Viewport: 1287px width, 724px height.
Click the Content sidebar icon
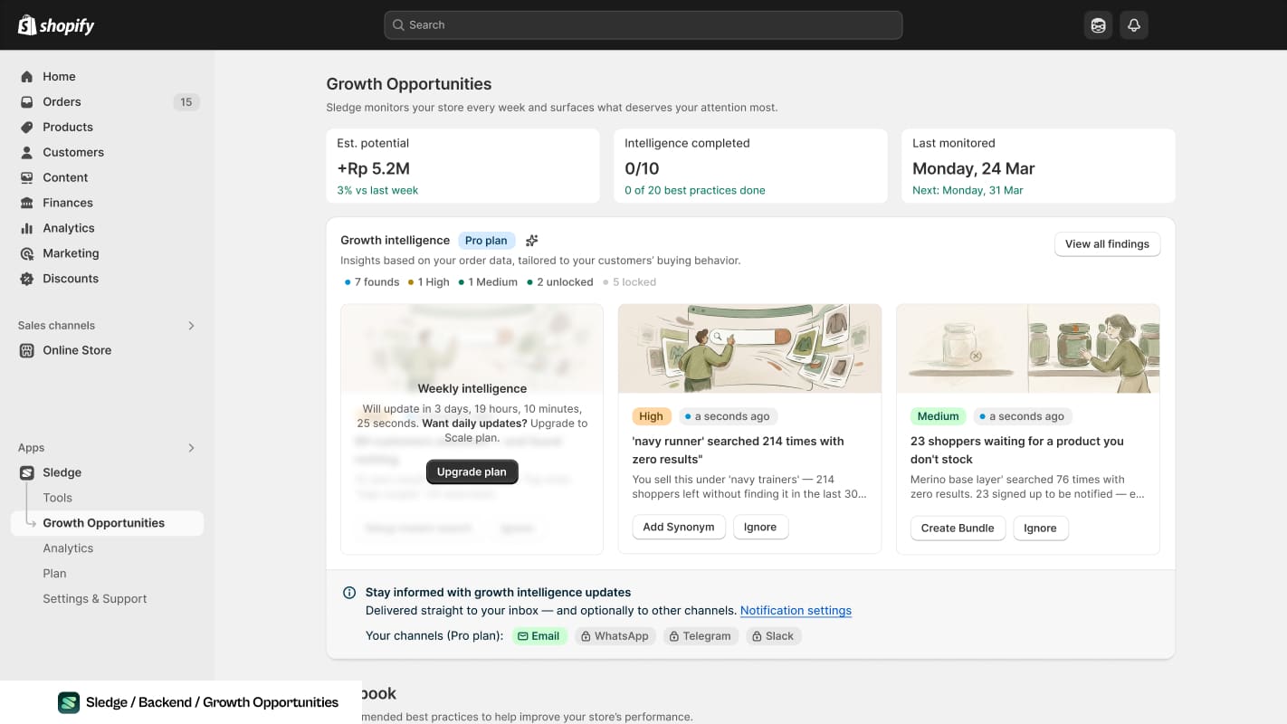point(27,178)
